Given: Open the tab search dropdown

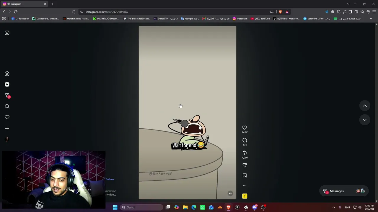Looking at the screenshot, I should point(348,4).
